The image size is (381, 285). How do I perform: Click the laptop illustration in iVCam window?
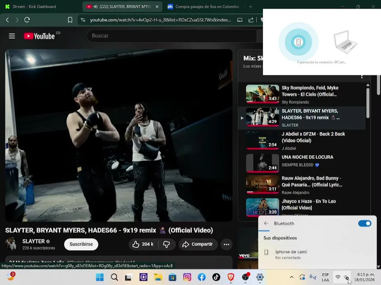(x=345, y=42)
